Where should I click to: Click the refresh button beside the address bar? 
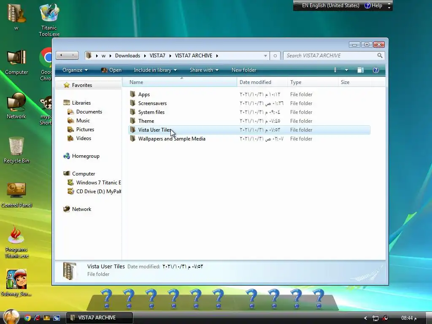pos(275,56)
